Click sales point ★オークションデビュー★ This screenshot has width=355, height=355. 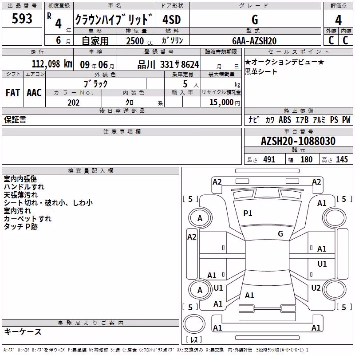(x=284, y=62)
